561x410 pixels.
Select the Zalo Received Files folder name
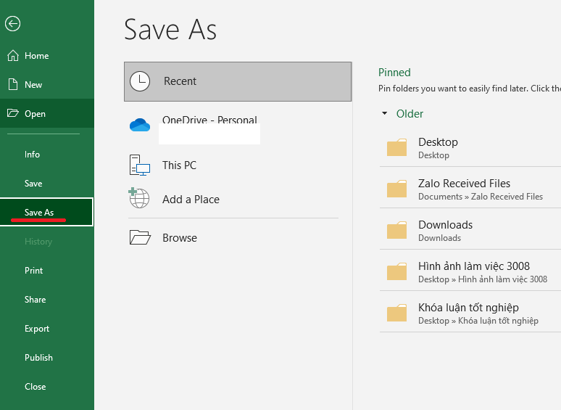464,184
